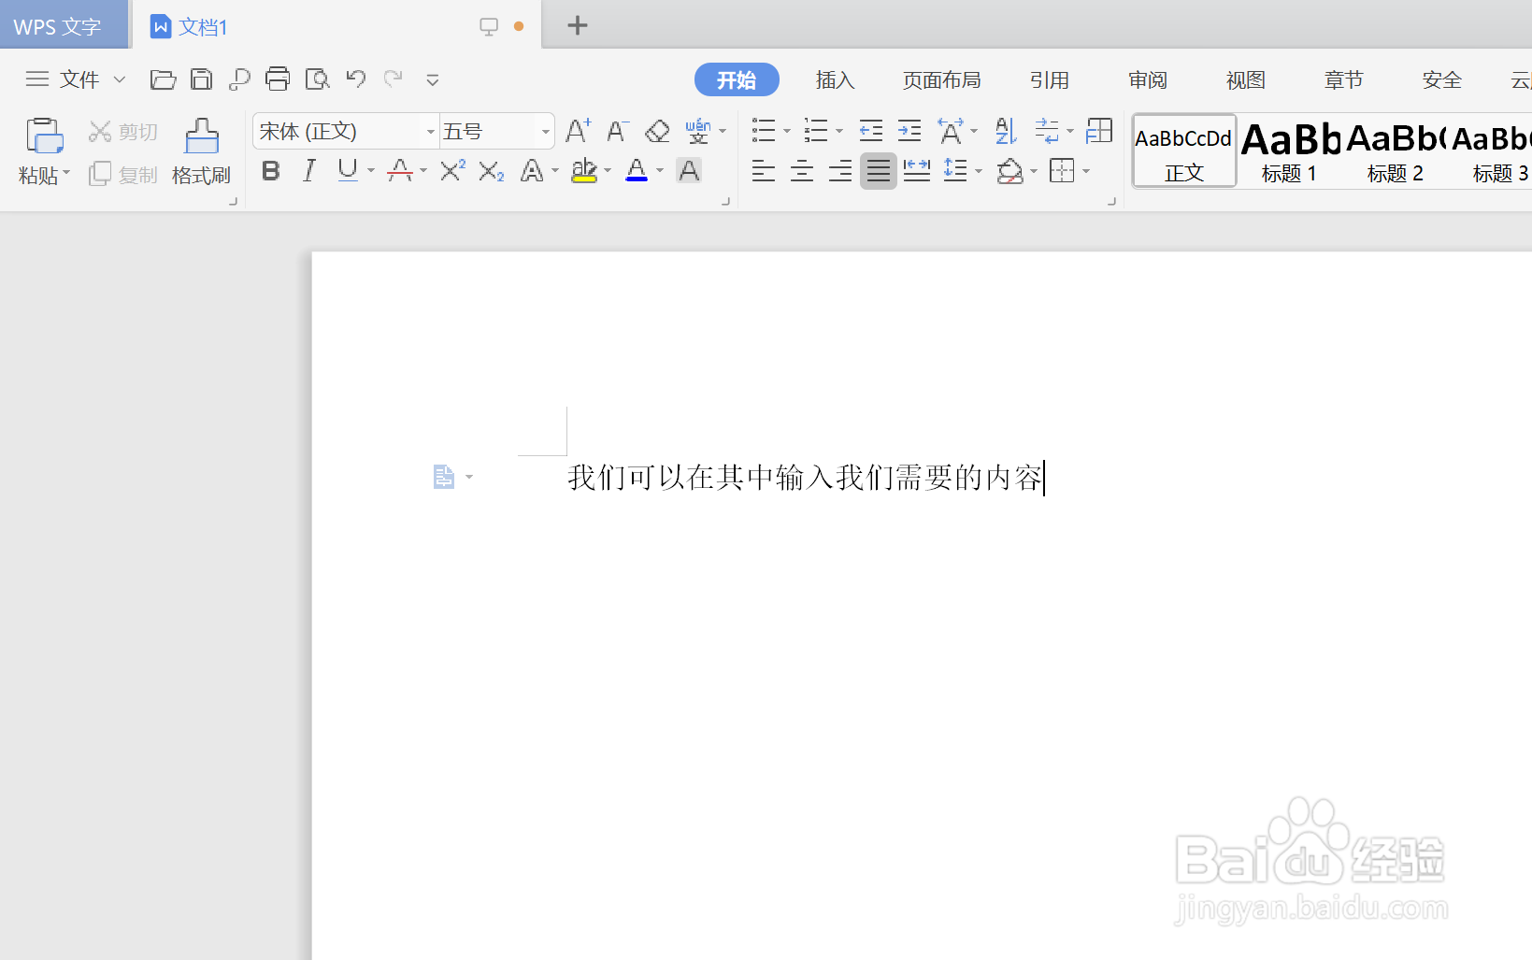Viewport: 1532px width, 960px height.
Task: Click the document side marker icon
Action: tap(443, 477)
